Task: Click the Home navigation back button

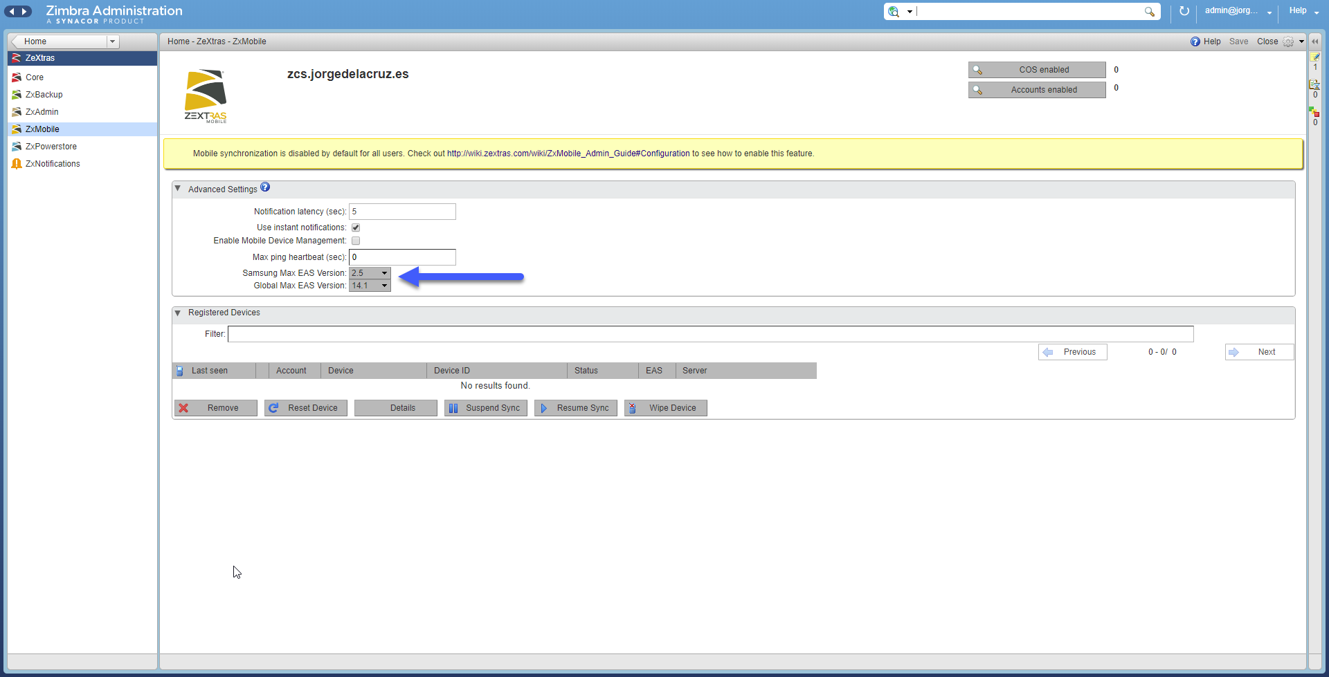Action: [60, 41]
